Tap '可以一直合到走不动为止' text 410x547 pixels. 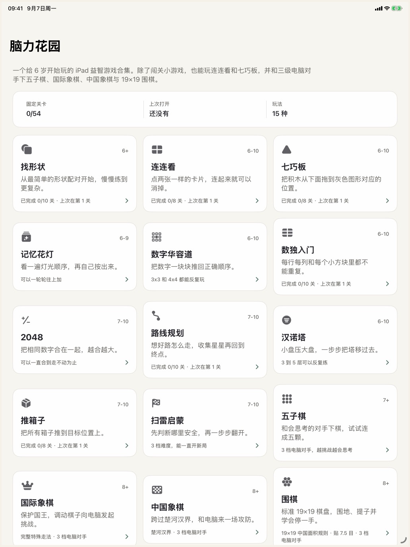point(49,363)
